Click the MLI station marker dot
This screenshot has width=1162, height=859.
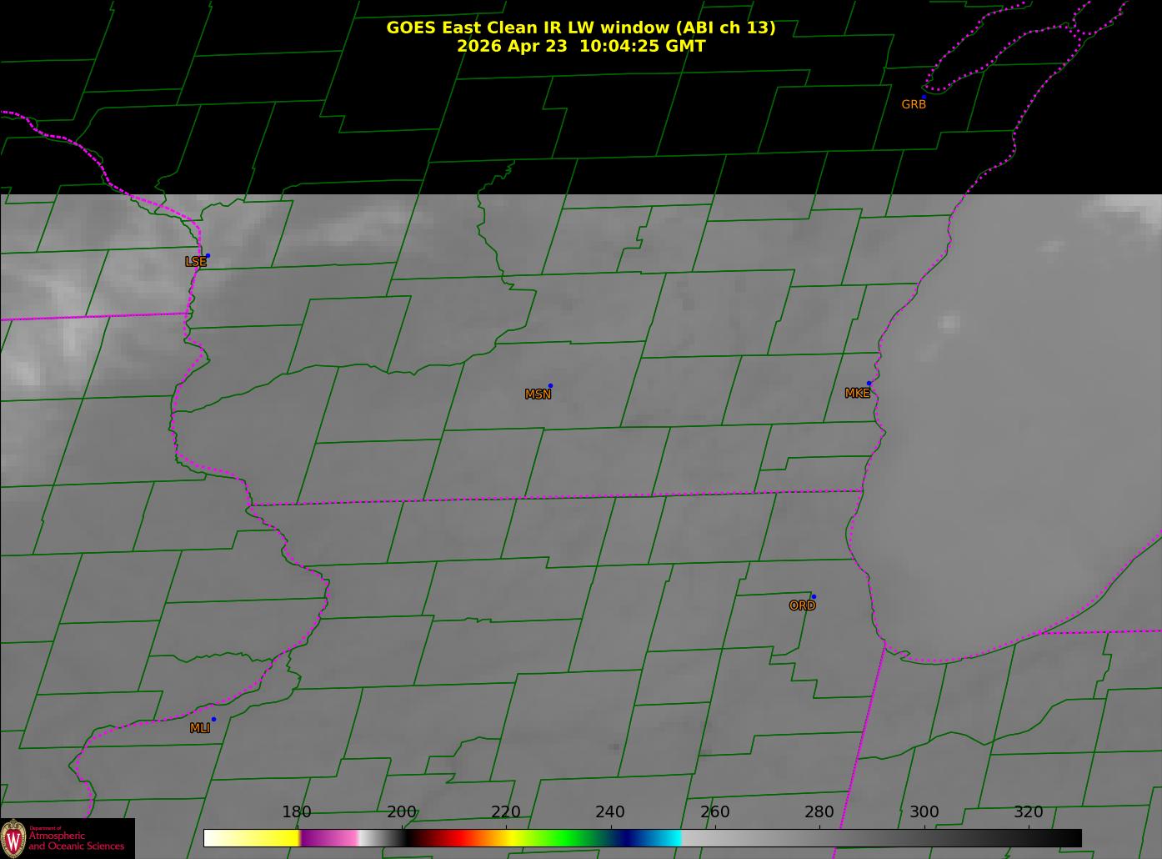pyautogui.click(x=213, y=719)
